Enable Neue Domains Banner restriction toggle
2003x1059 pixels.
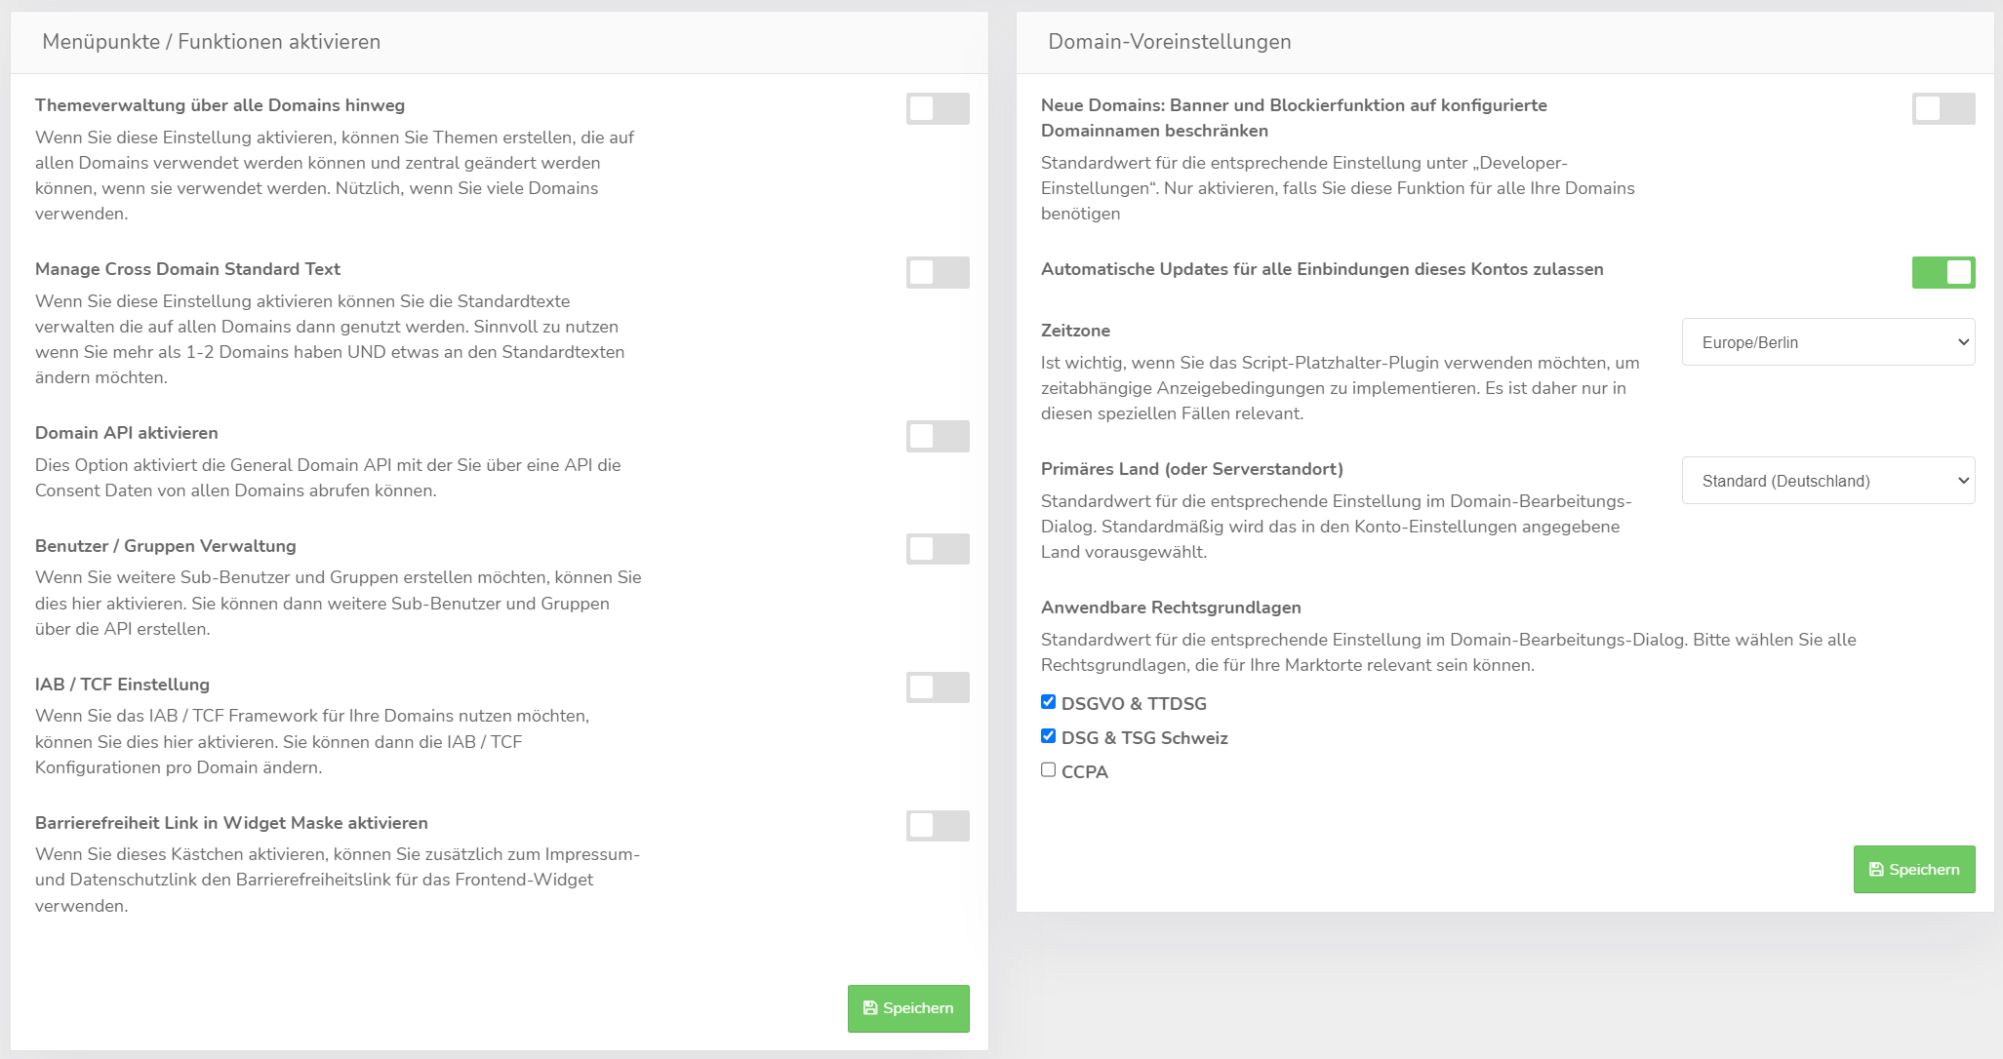pyautogui.click(x=1943, y=108)
